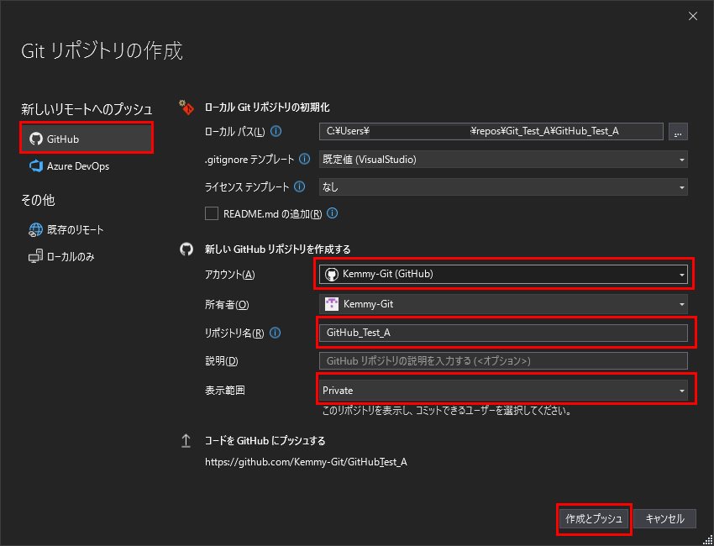This screenshot has height=546, width=714.
Task: Click info icon next to ローカル パス
Action: tap(276, 131)
